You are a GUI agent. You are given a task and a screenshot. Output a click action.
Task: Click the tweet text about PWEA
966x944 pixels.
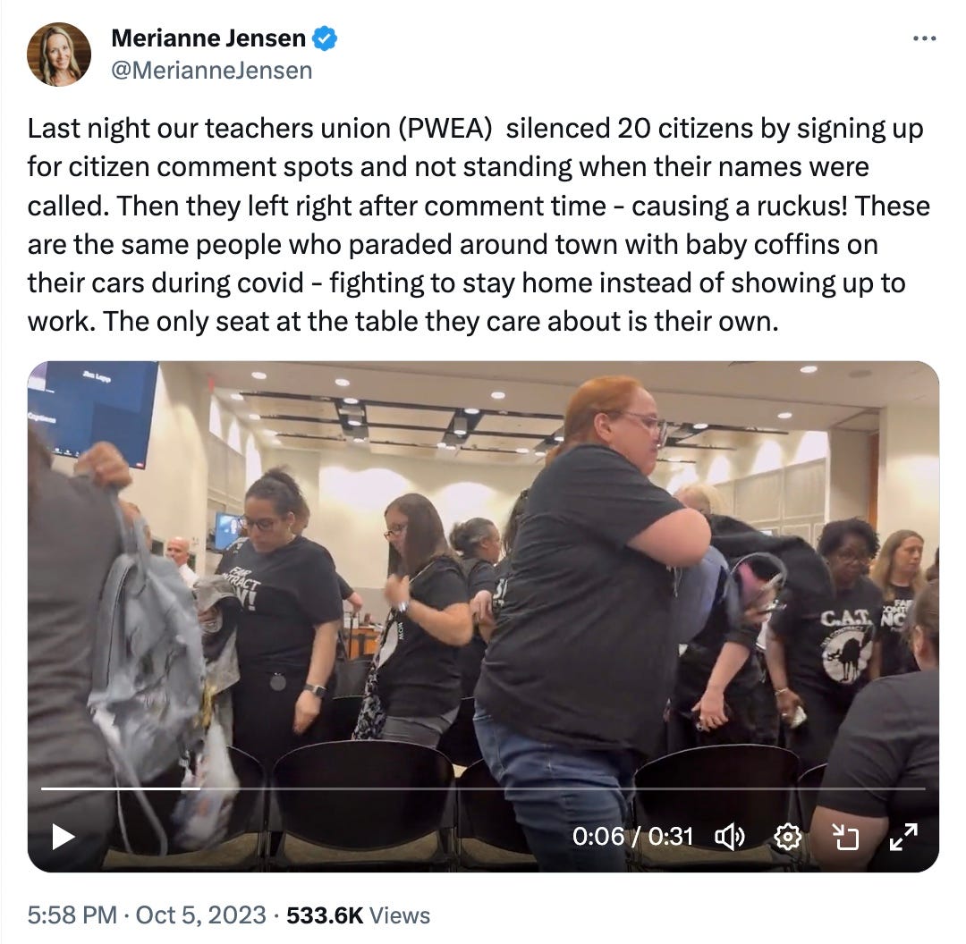point(478,224)
